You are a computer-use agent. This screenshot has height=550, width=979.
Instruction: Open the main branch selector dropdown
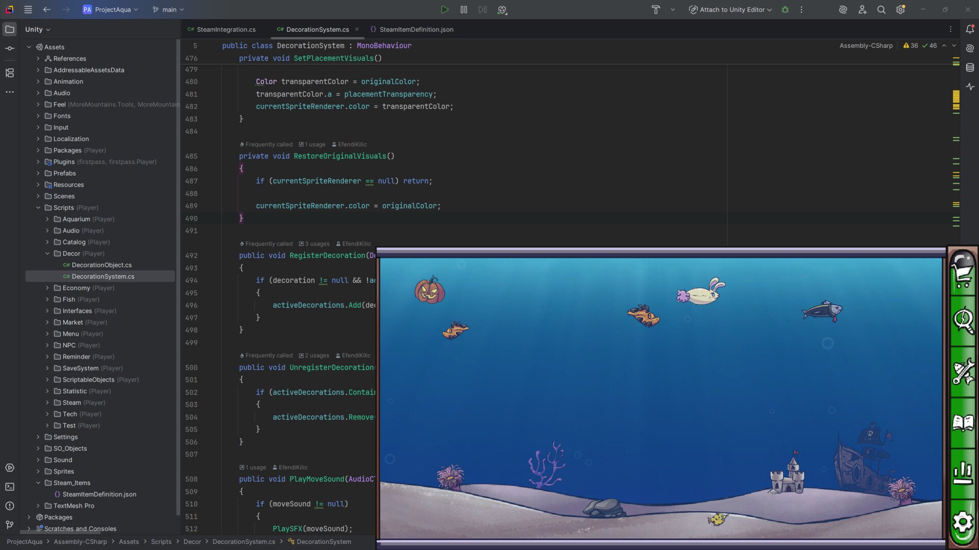[x=168, y=9]
